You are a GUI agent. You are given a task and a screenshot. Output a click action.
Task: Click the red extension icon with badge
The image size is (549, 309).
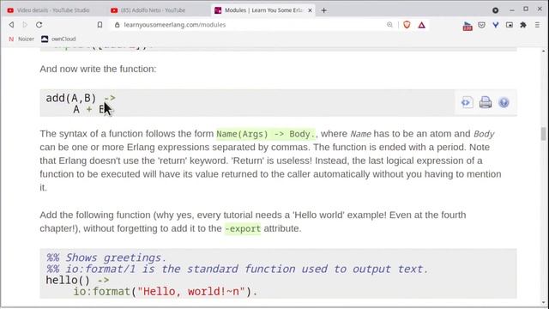pos(468,26)
